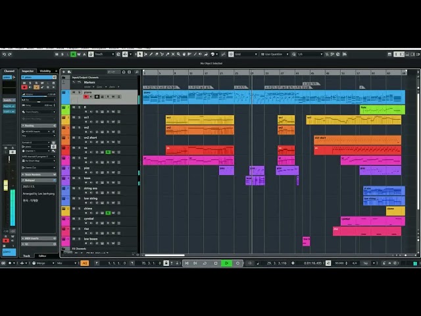Click the transport Stop button
The height and width of the screenshot is (316, 421).
tap(216, 263)
